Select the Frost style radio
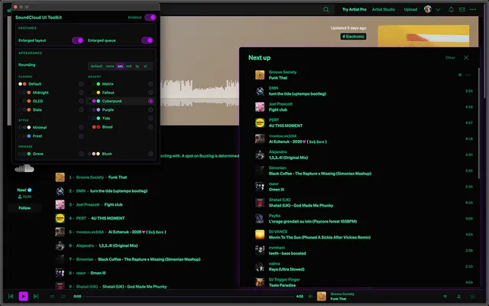 pos(81,136)
